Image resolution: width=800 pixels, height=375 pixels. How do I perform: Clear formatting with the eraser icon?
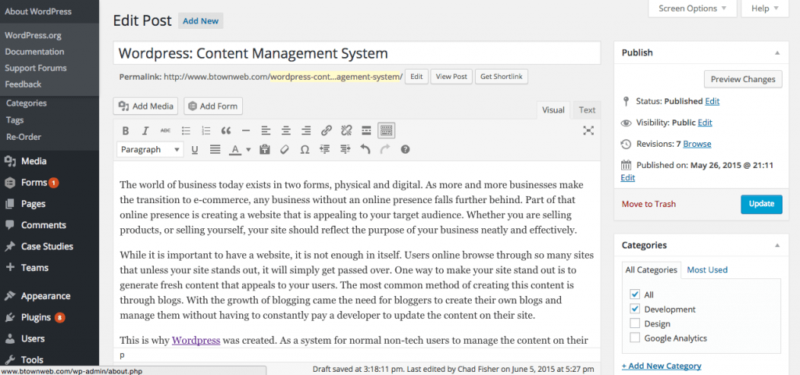284,149
